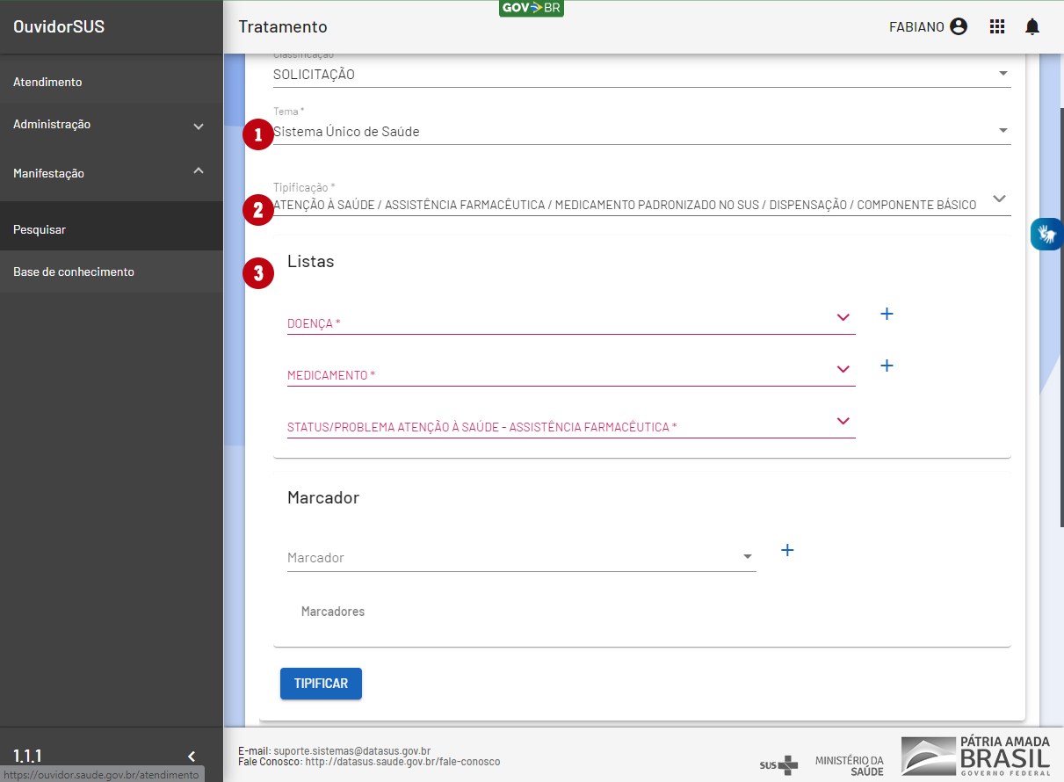Open the Fale Conosco datasus link

402,762
